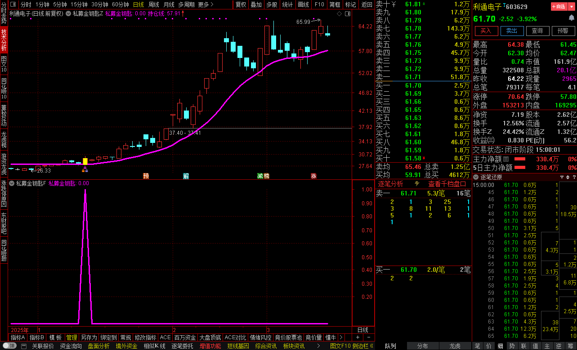Click the yellow 预 marker on chart
Image resolution: width=577 pixels, height=350 pixels.
click(146, 176)
